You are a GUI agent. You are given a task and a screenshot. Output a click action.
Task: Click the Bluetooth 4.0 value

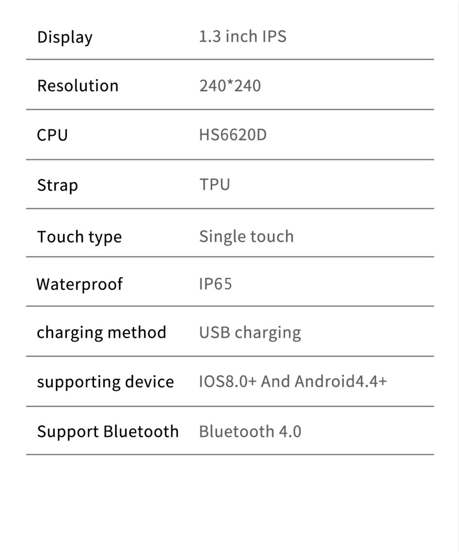click(250, 432)
